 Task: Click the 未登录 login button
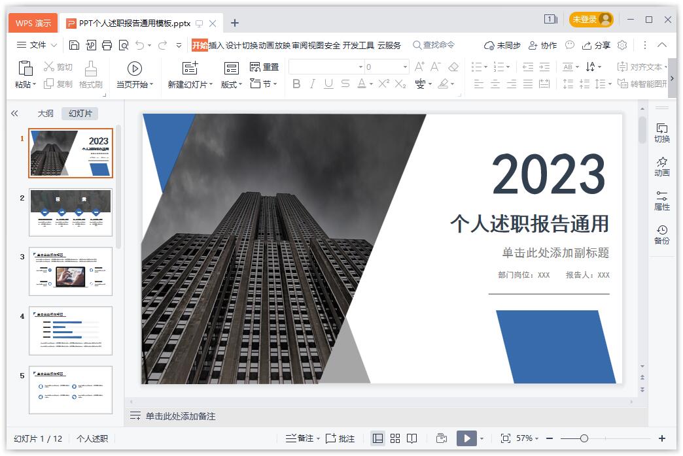coord(591,20)
